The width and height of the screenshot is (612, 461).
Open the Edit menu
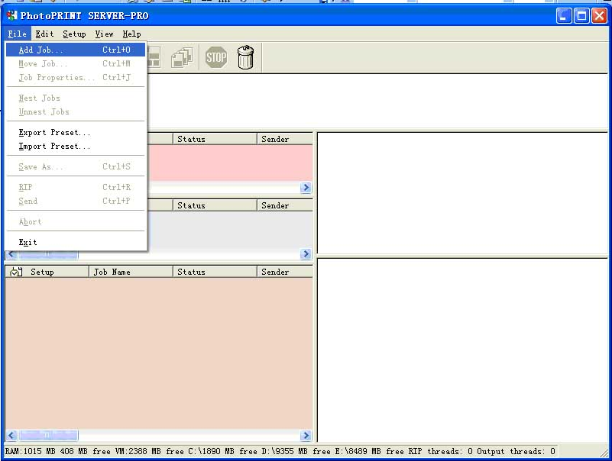coord(44,34)
